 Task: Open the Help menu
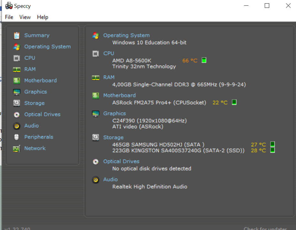click(x=42, y=17)
